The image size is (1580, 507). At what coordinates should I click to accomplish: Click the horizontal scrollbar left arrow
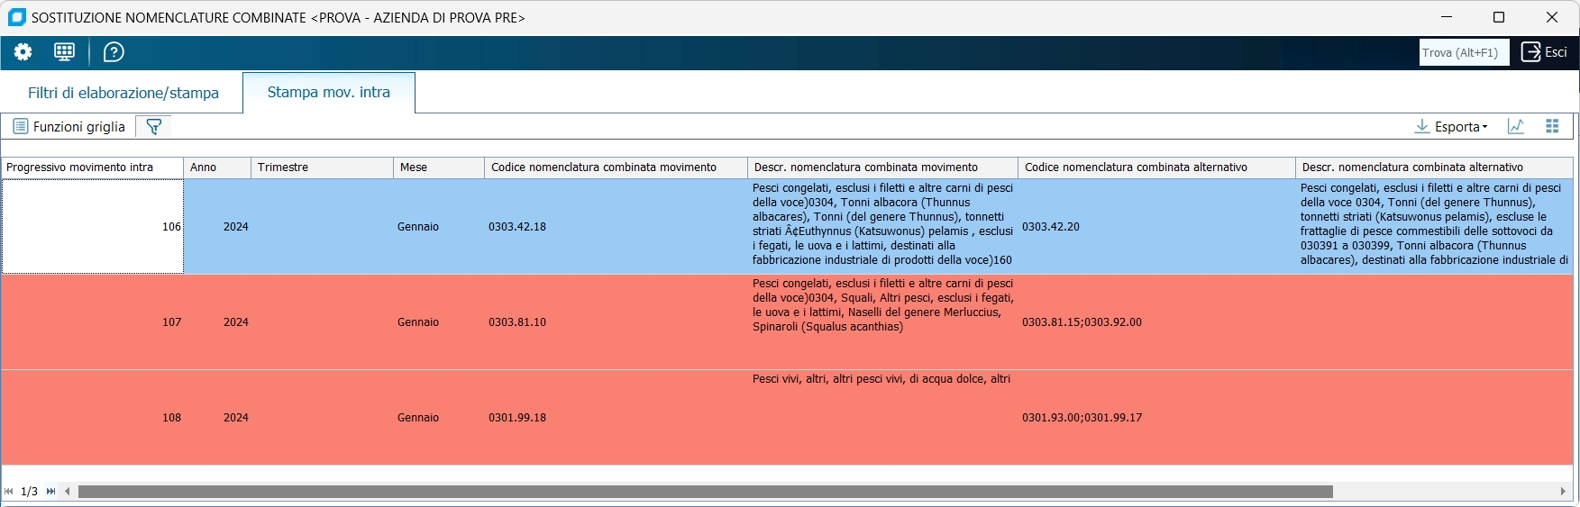pos(68,492)
